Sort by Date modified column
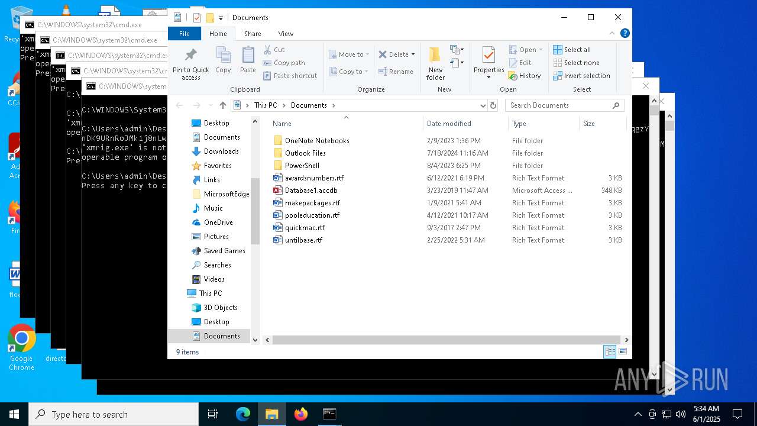Screen dimensions: 757x426 (x=465, y=124)
